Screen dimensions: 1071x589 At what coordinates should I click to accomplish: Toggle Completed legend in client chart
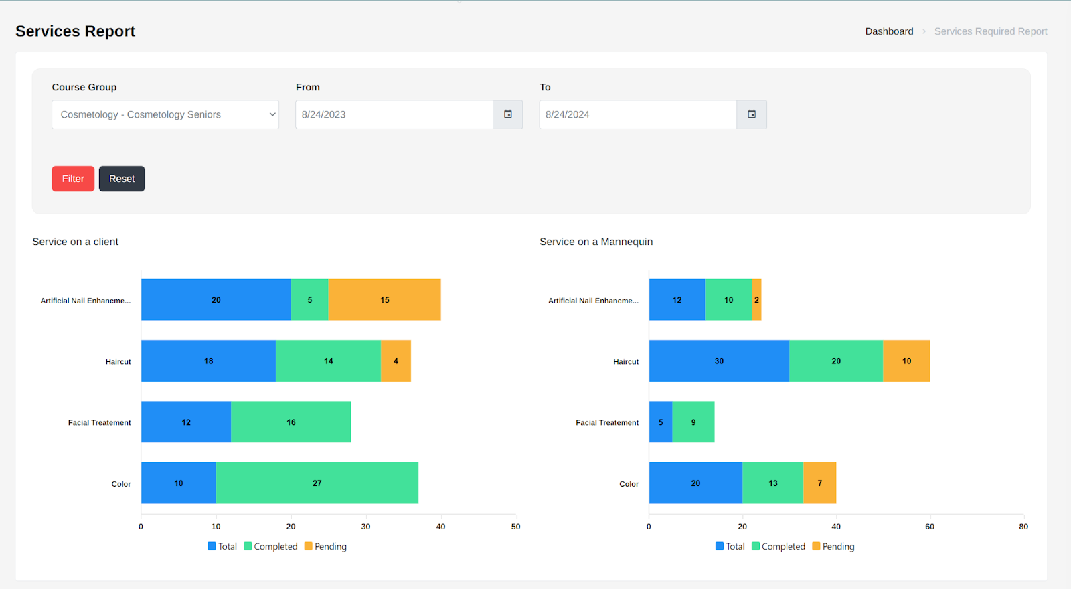point(270,546)
